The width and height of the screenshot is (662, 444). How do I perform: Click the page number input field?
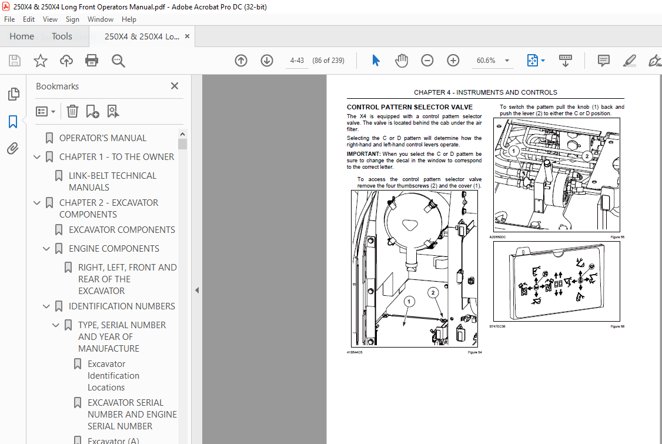click(x=297, y=60)
